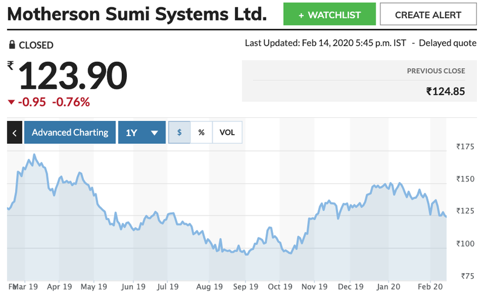Open Advanced Charting
483x298 pixels.
click(70, 132)
